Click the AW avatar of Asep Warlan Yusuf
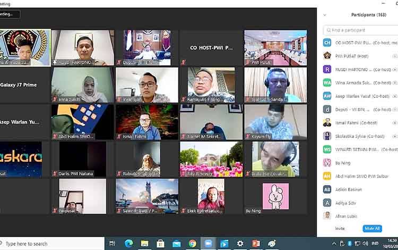The width and height of the screenshot is (398, 250). [x=327, y=96]
